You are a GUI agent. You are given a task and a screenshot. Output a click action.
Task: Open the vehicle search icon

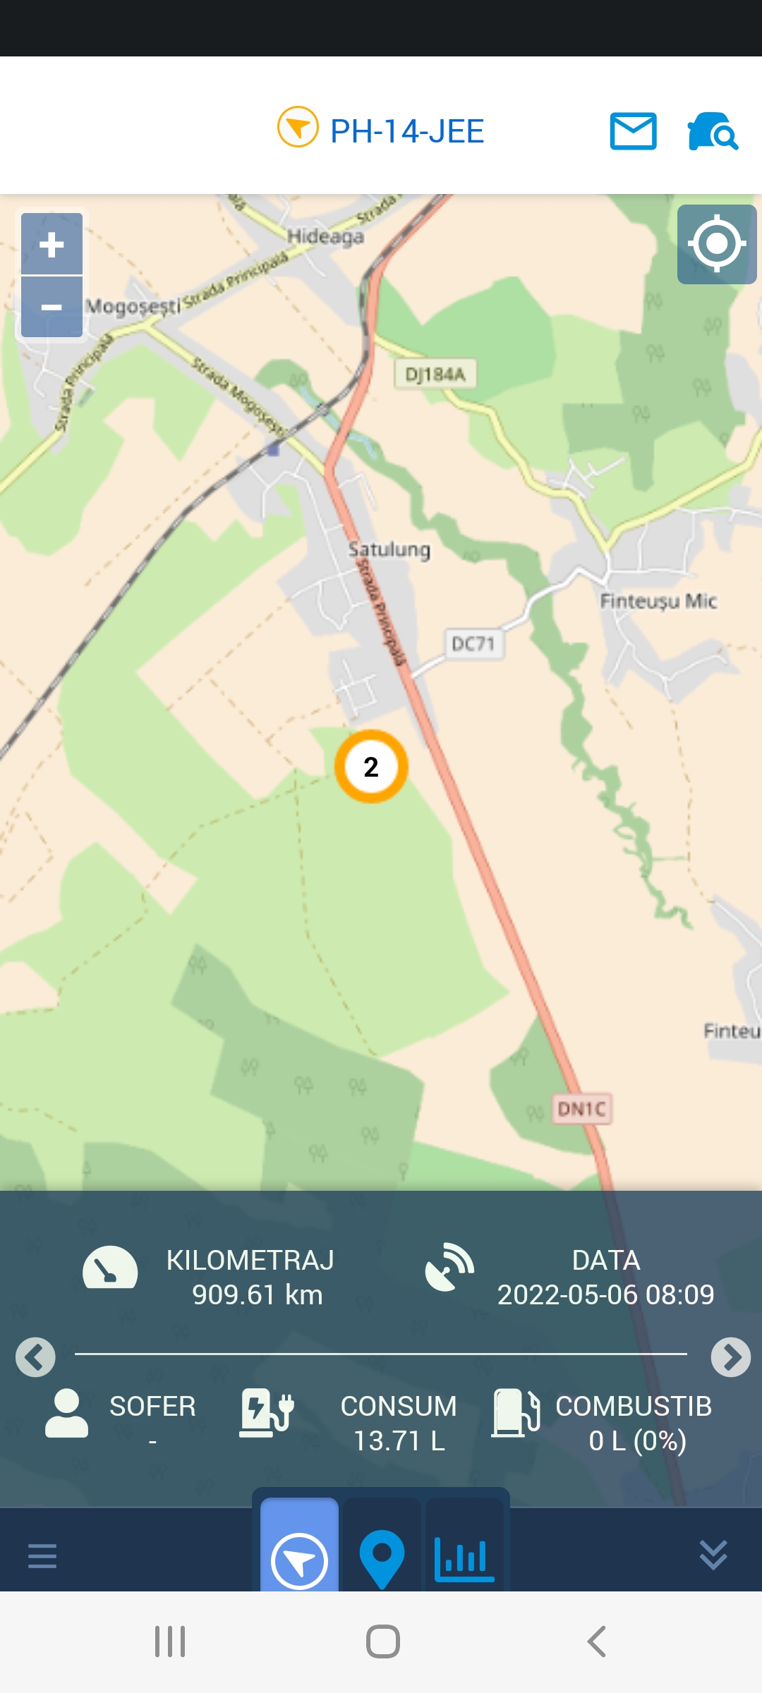point(713,131)
